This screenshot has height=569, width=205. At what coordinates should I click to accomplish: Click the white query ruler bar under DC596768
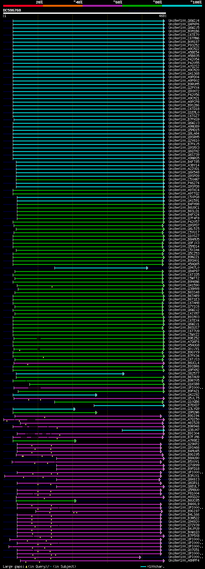point(84,13)
